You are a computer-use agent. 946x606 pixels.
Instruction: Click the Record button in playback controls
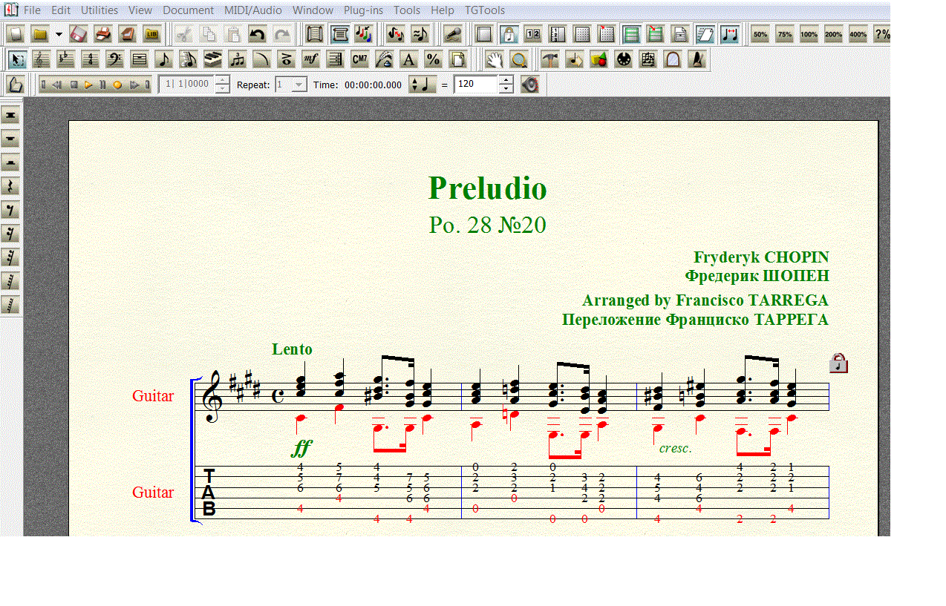[117, 85]
